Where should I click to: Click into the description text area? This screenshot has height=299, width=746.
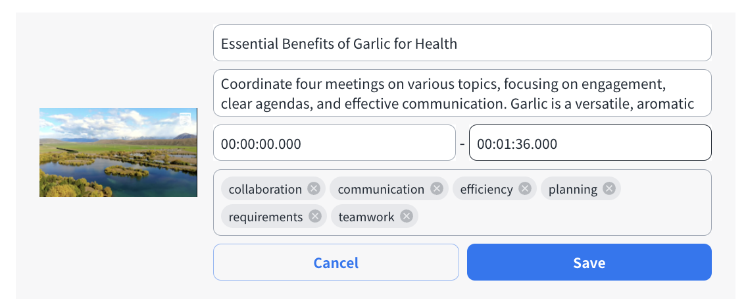click(x=462, y=94)
